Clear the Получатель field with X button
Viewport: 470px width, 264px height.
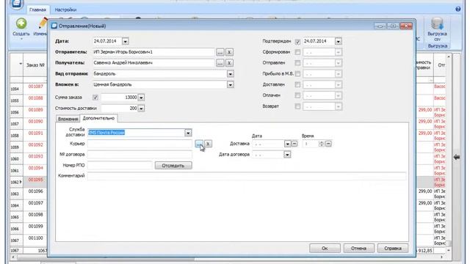tap(229, 63)
